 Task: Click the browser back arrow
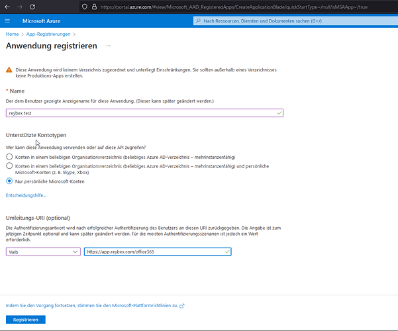pyautogui.click(x=7, y=6)
